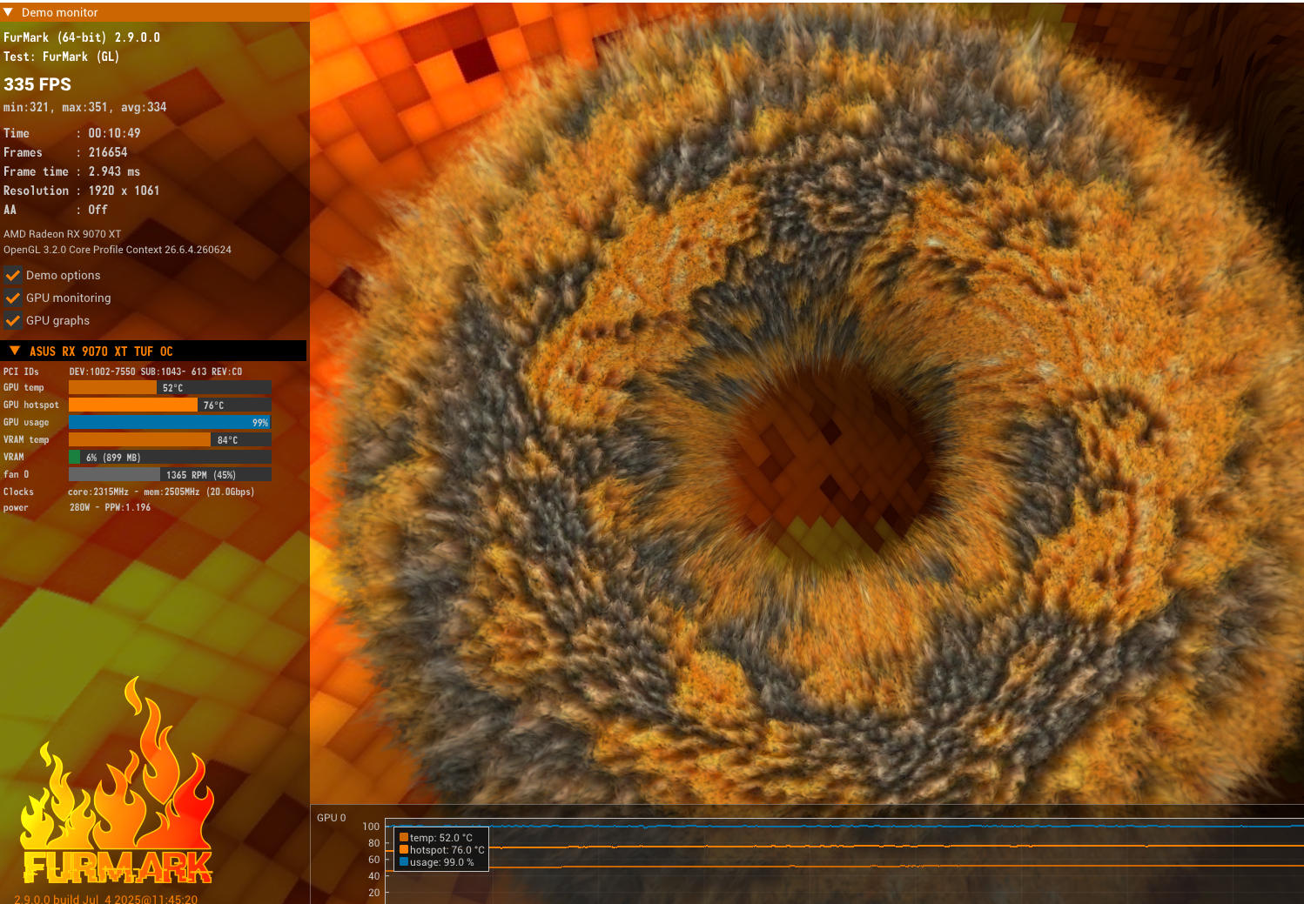This screenshot has width=1304, height=904.
Task: Click the orange temp legend swatch
Action: 404,838
